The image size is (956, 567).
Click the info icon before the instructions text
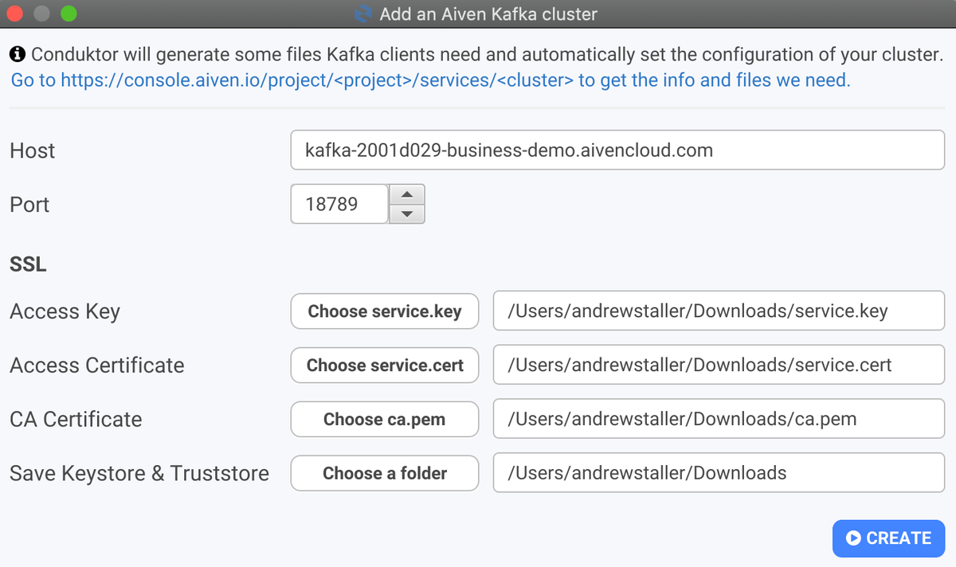pos(18,54)
